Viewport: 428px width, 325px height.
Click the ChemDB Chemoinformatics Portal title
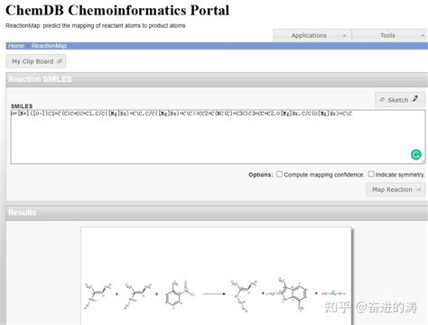coord(117,11)
